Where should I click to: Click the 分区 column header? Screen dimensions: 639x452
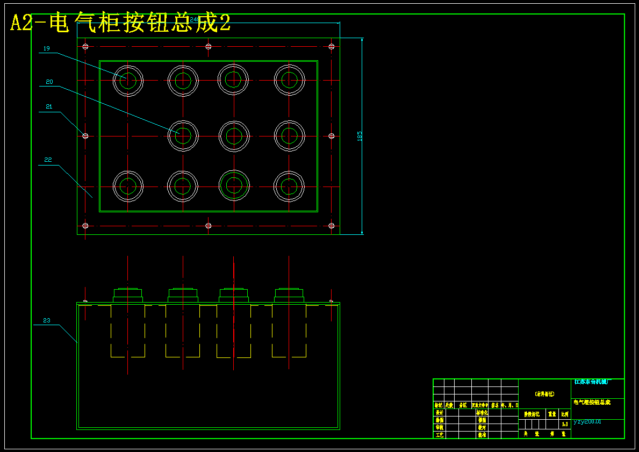(463, 406)
